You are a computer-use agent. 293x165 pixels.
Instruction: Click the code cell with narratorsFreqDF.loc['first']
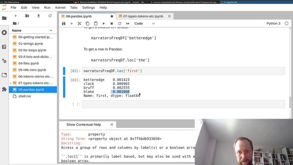(184, 71)
